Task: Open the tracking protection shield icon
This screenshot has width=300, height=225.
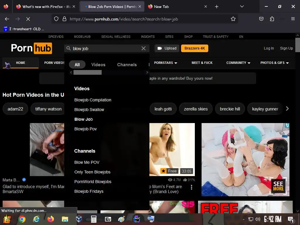Action: [x=56, y=19]
